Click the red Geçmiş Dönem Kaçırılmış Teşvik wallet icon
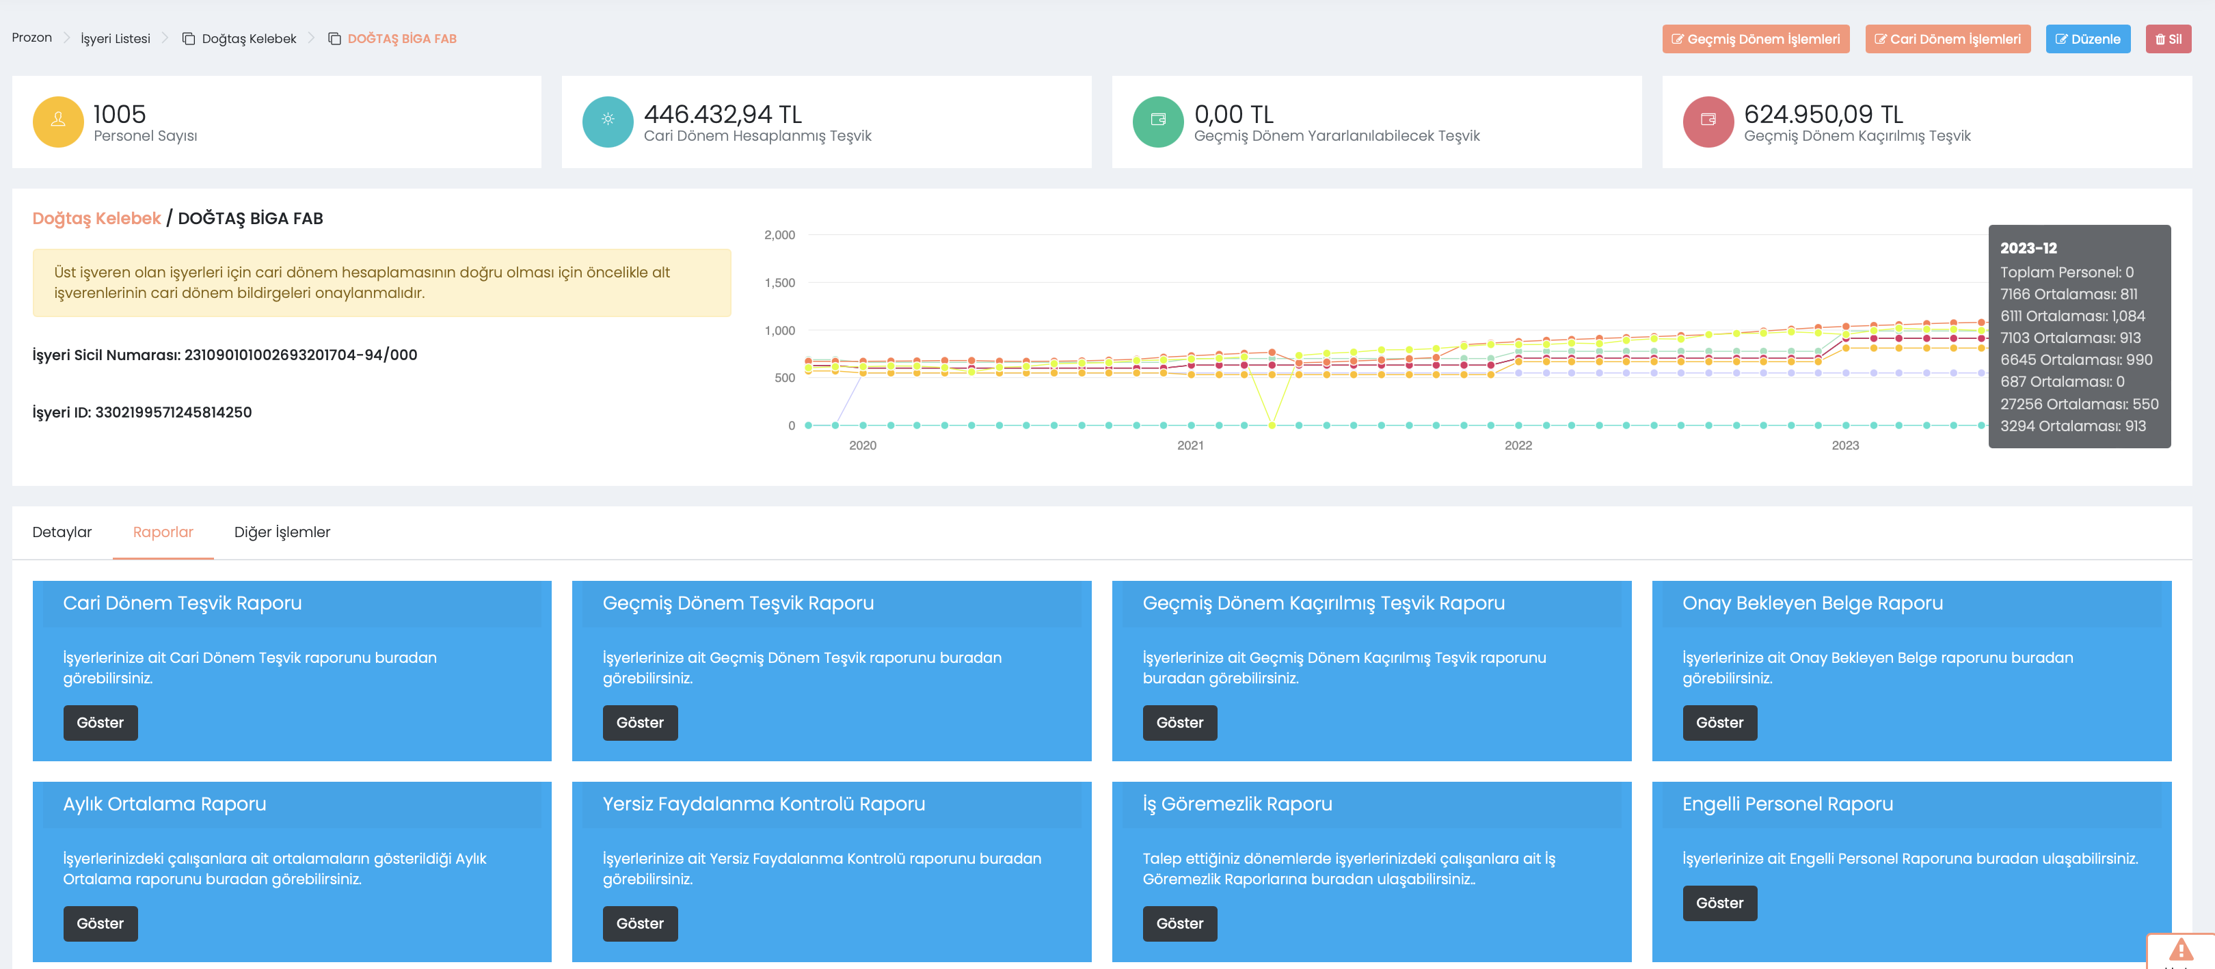The image size is (2215, 969). (x=1708, y=121)
